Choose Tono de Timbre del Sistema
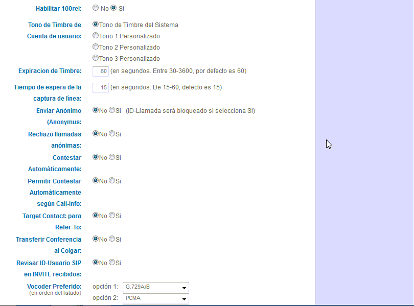 96,24
